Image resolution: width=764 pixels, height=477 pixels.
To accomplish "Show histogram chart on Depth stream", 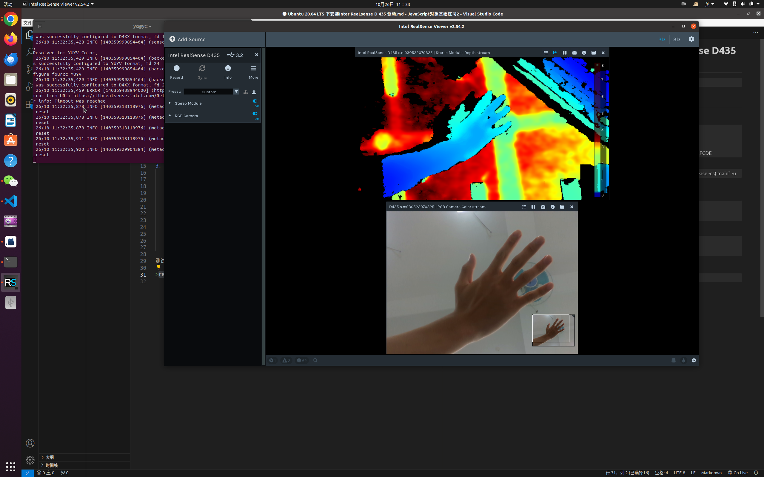I will (x=555, y=53).
